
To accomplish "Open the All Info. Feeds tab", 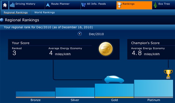I will click(x=99, y=5).
